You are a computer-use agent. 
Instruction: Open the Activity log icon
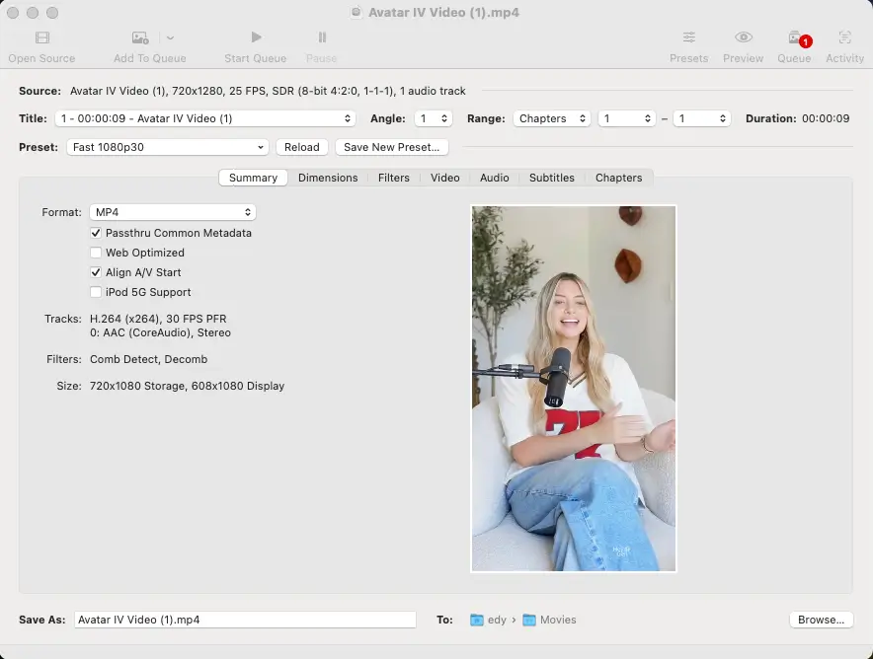point(844,38)
